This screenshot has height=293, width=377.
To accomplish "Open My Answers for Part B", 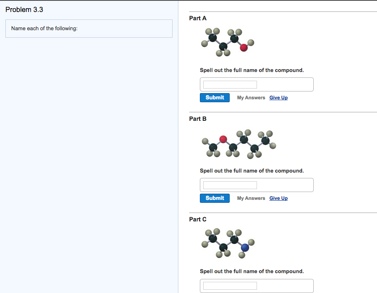I will tap(251, 198).
